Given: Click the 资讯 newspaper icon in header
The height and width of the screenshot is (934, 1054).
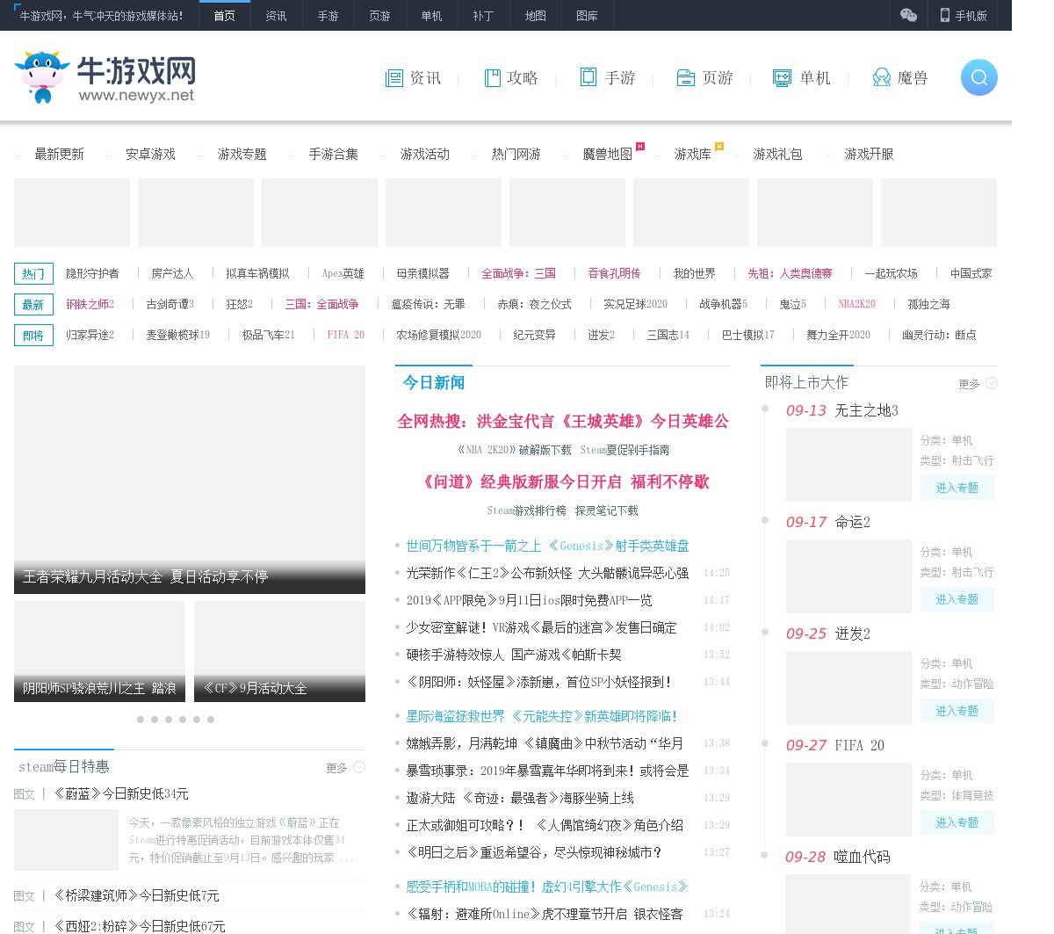Looking at the screenshot, I should pos(393,78).
